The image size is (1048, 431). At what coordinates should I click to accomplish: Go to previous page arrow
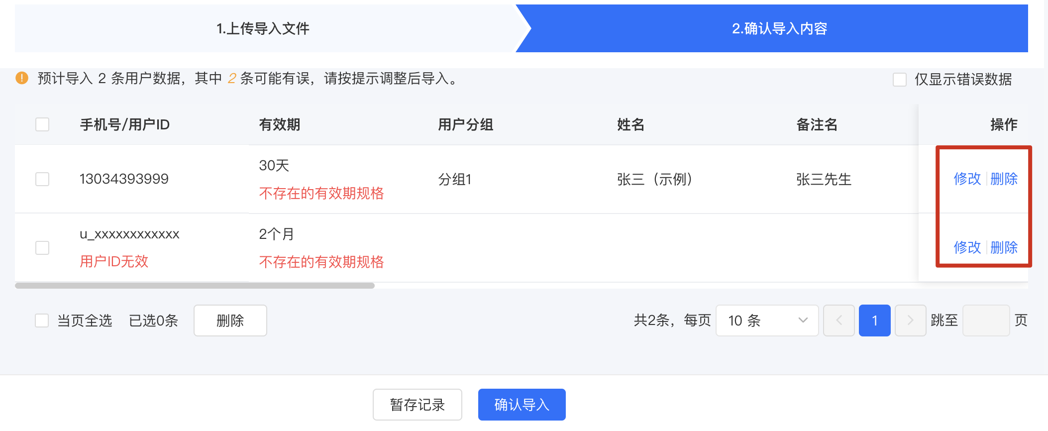tap(839, 321)
